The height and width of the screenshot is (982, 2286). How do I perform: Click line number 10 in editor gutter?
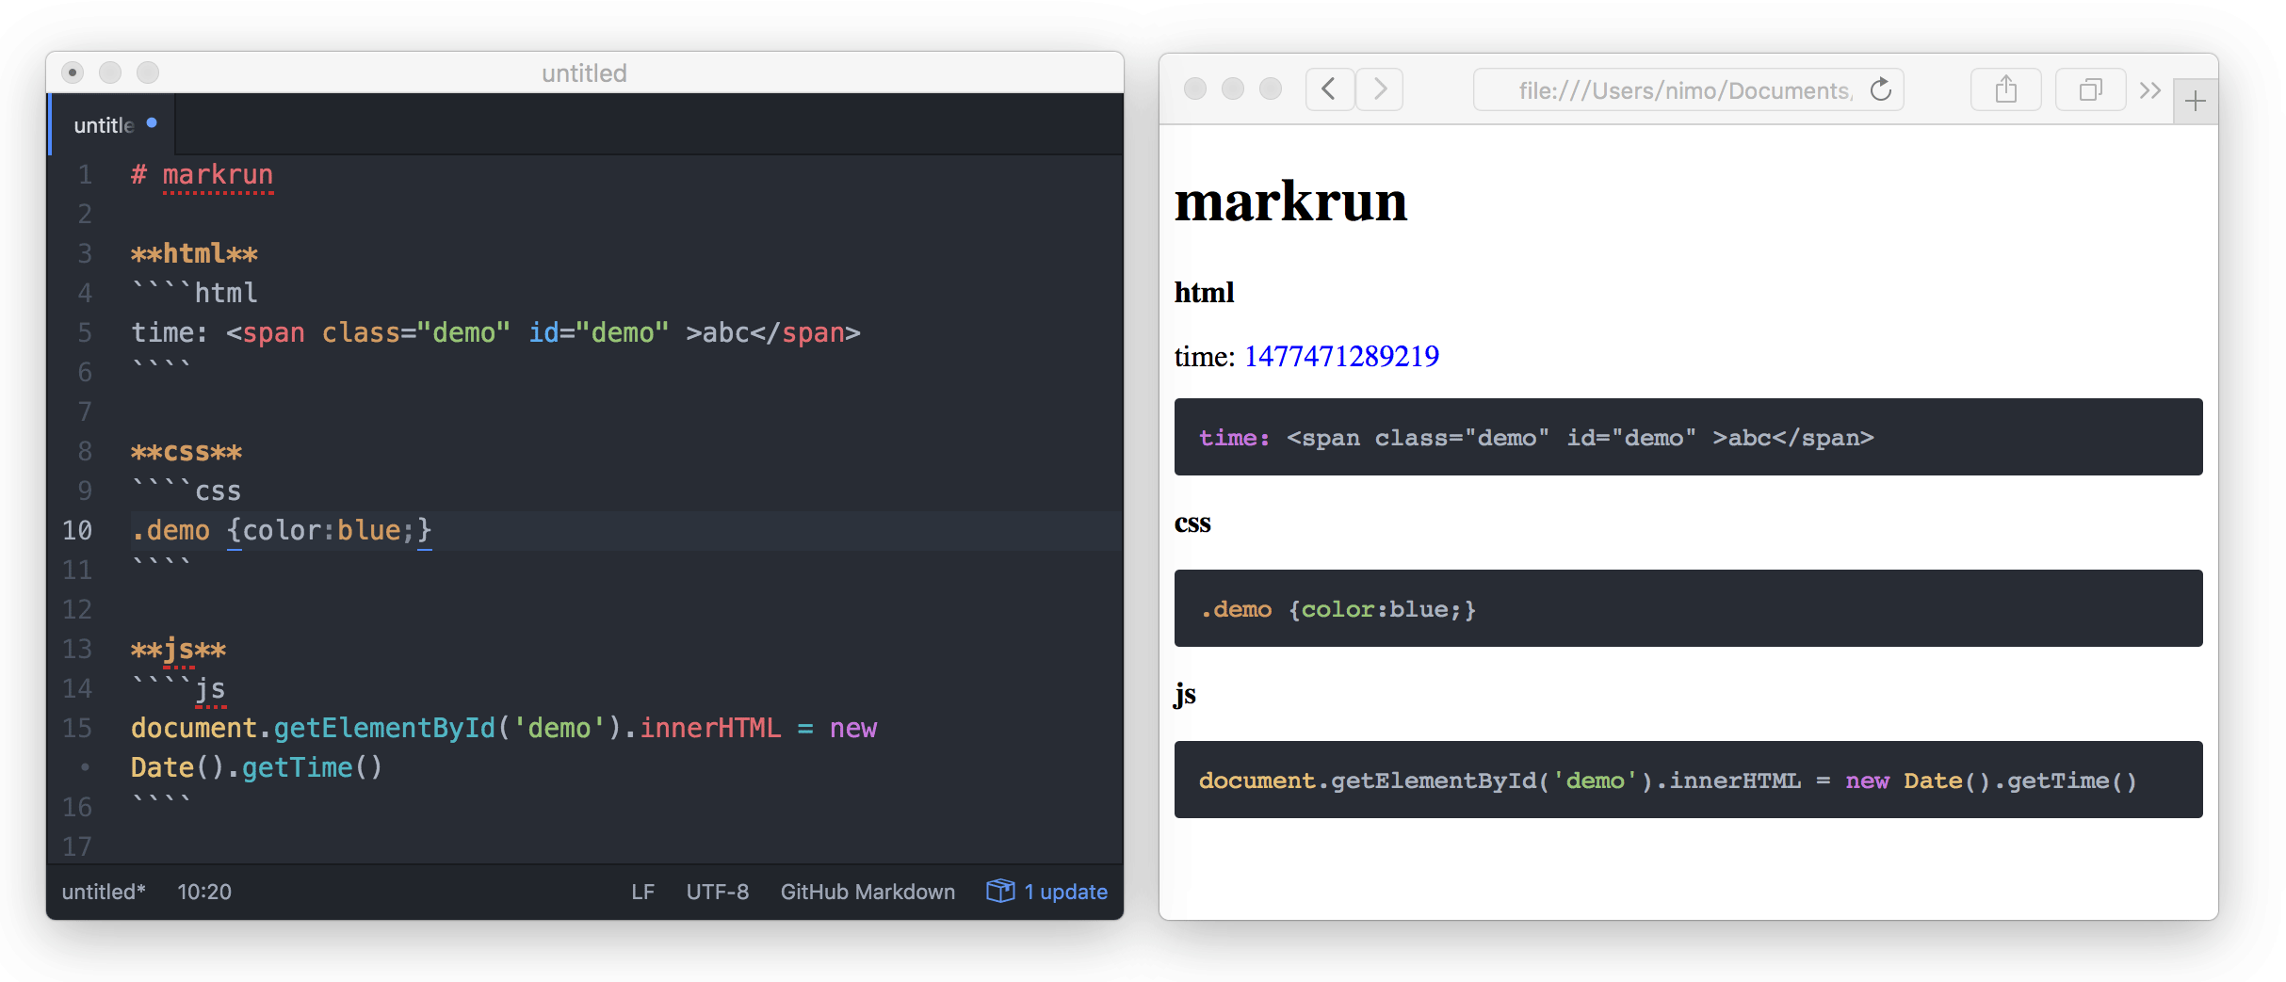pyautogui.click(x=77, y=531)
